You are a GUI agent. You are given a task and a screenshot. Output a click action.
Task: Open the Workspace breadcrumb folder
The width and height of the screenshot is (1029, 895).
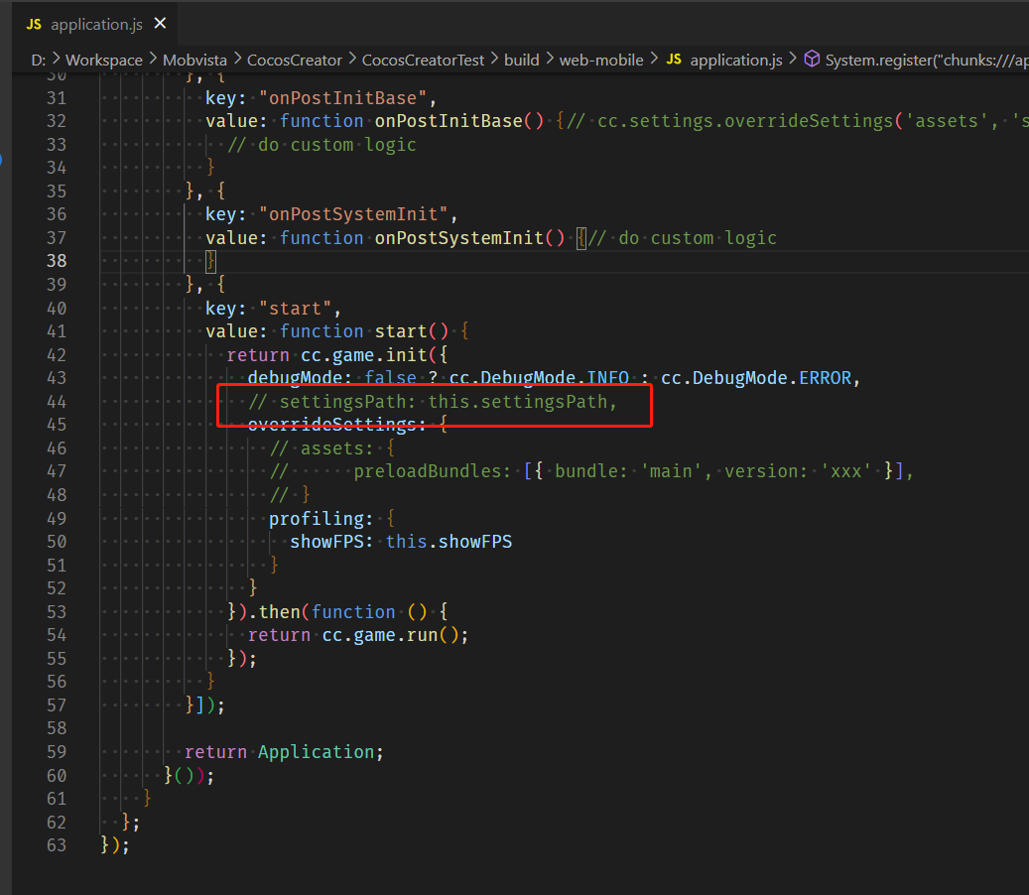[x=103, y=60]
